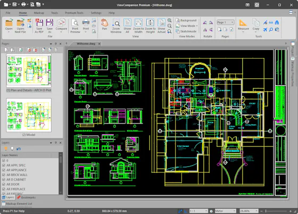Click the Compare files icon
This screenshot has width=298, height=214.
(x=61, y=24)
